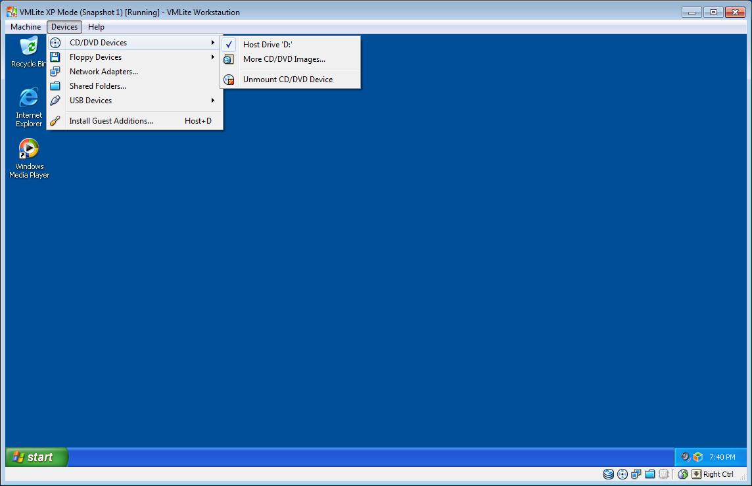Screen dimensions: 752x486
Task: Click the VMLite icon in the title bar
Action: (x=12, y=12)
